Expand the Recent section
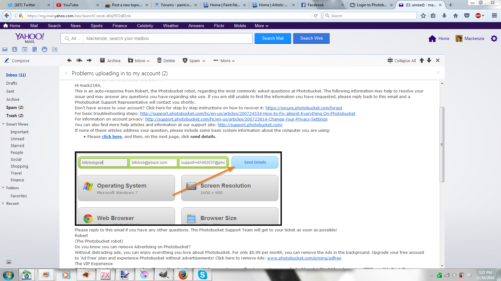 3,203
